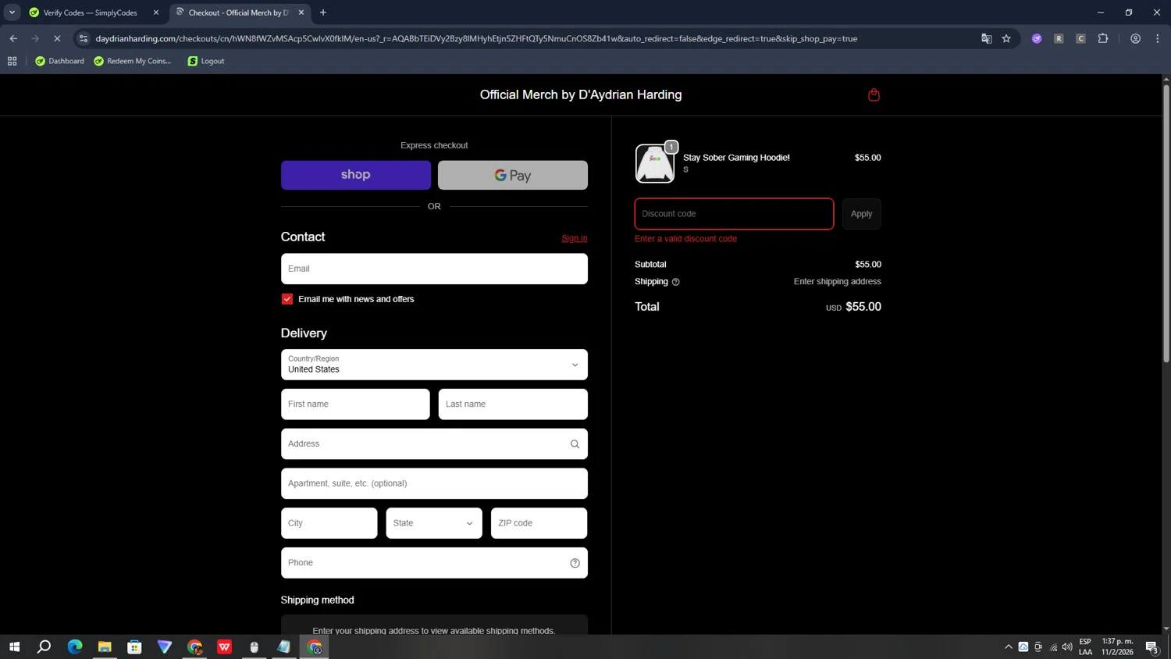The height and width of the screenshot is (659, 1171).
Task: Open the Chrome three-dot menu
Action: point(1158,38)
